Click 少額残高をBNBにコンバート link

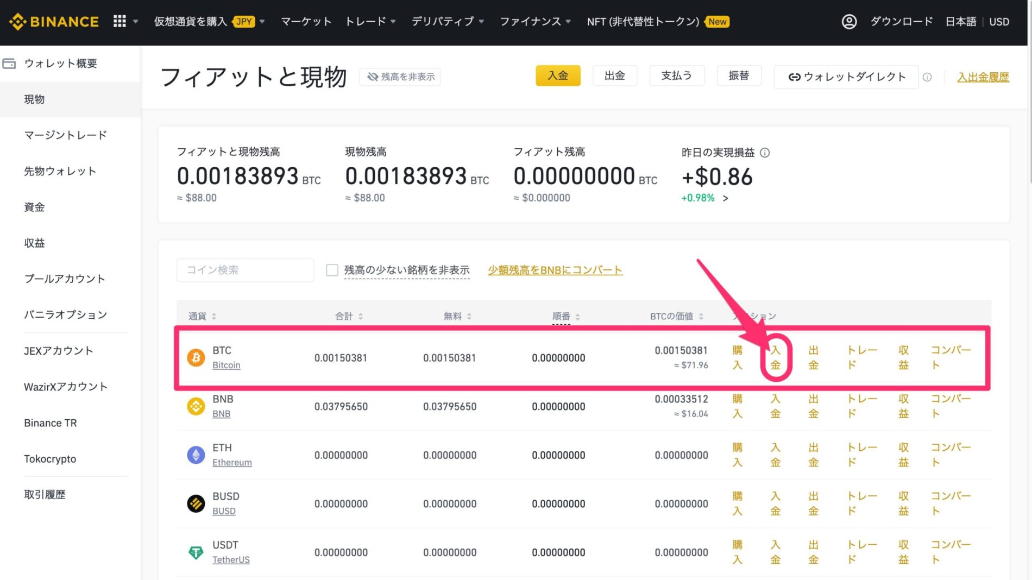[x=555, y=270]
